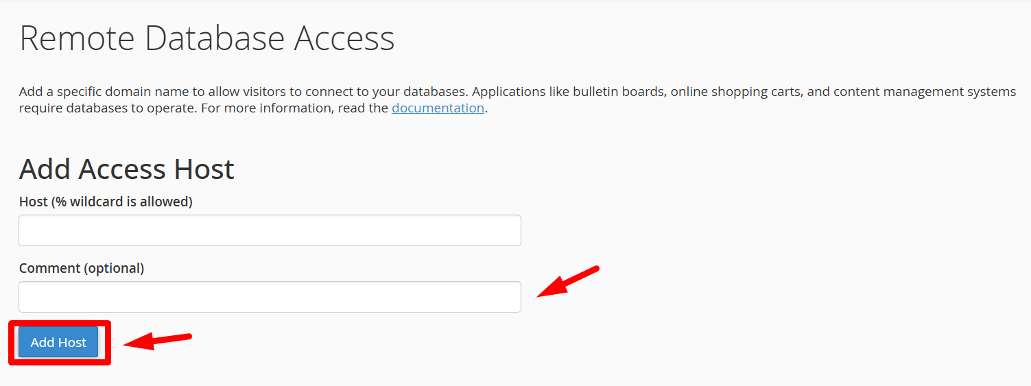Click into the Comment text box
Image resolution: width=1031 pixels, height=386 pixels.
(x=270, y=297)
